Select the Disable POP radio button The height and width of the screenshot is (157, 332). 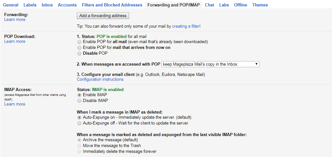click(x=79, y=54)
